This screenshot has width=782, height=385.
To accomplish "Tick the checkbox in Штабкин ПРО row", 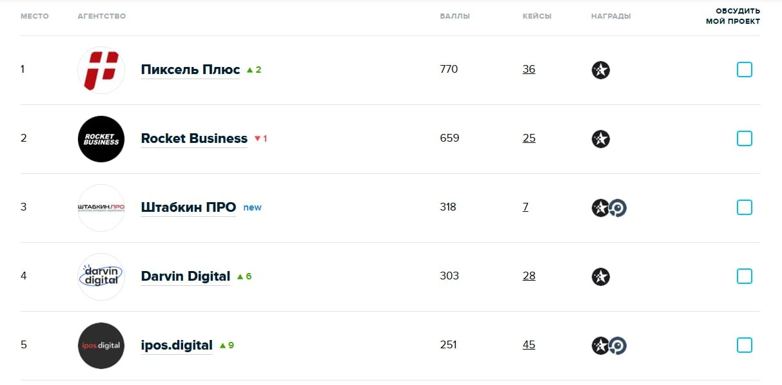I will point(745,207).
